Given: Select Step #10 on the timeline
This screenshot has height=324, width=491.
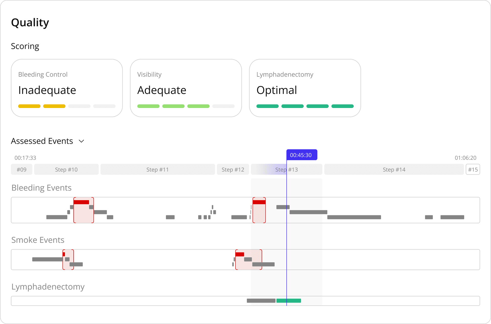Looking at the screenshot, I should (x=66, y=169).
